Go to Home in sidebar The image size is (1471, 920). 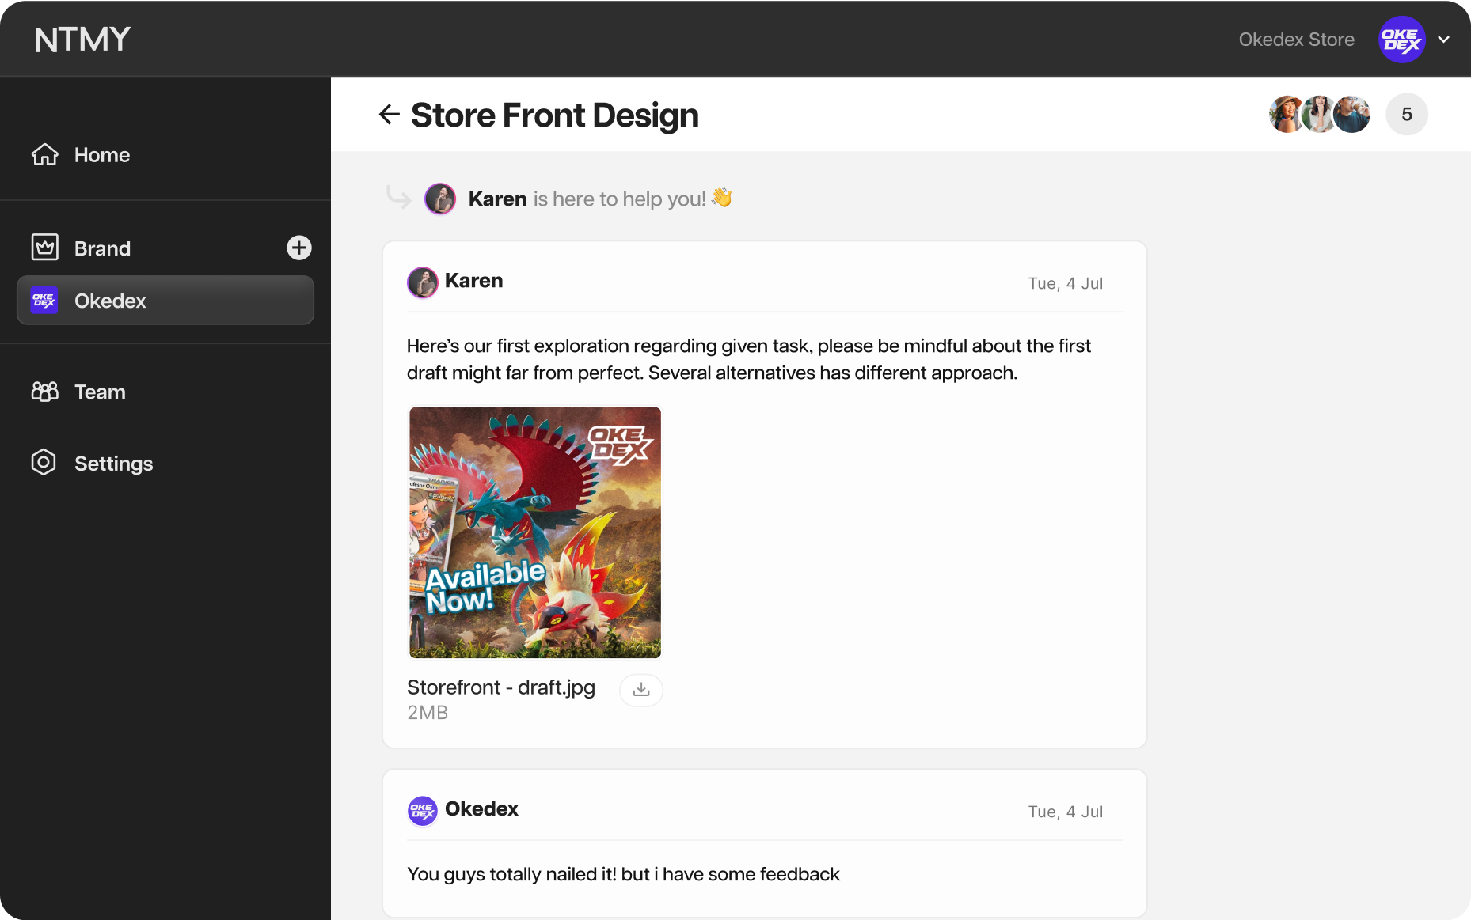coord(101,155)
